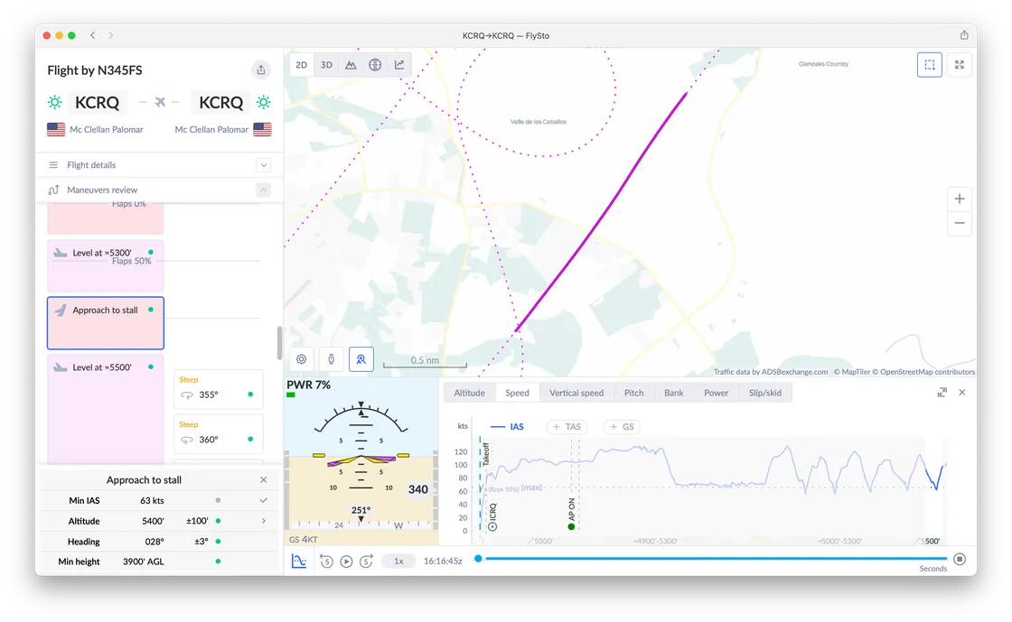Click the macOS share icon in title bar
Image resolution: width=1012 pixels, height=622 pixels.
963,35
